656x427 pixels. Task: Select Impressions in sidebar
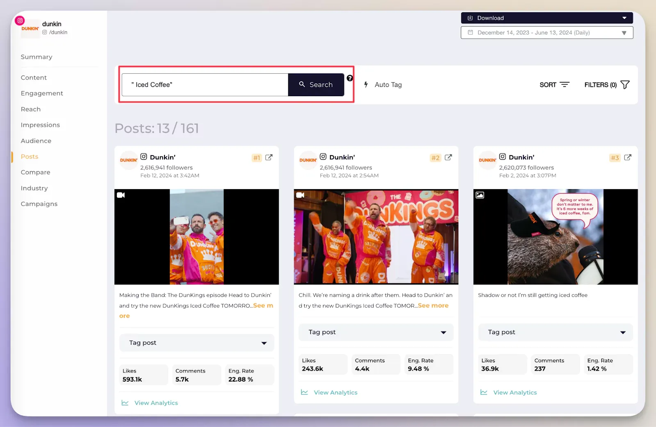point(40,125)
